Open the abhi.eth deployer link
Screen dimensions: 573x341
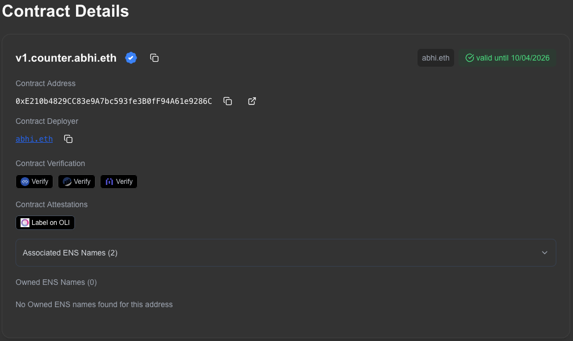34,139
